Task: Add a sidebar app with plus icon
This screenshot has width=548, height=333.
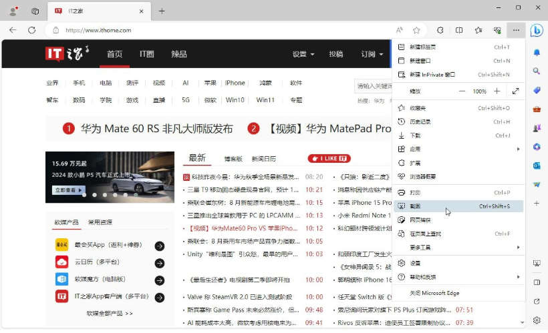Action: 537,203
